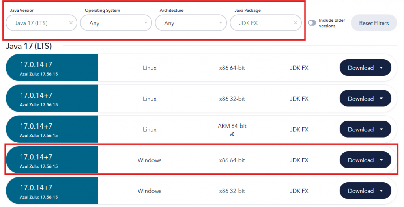This screenshot has height=207, width=404.
Task: Select version 17.0.14+7 in Linux ARM row
Action: [36, 126]
